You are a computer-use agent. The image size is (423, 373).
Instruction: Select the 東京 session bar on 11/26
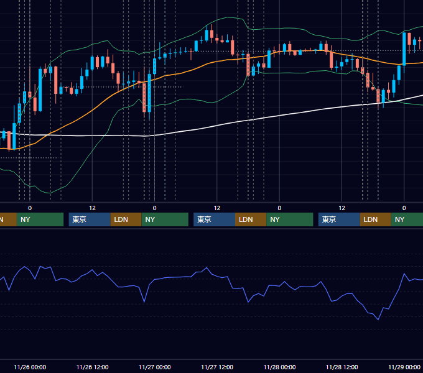tap(90, 219)
